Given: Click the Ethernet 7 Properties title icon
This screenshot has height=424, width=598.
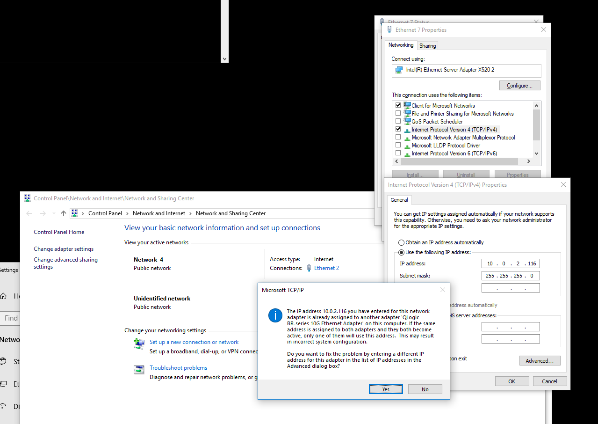Looking at the screenshot, I should 389,29.
